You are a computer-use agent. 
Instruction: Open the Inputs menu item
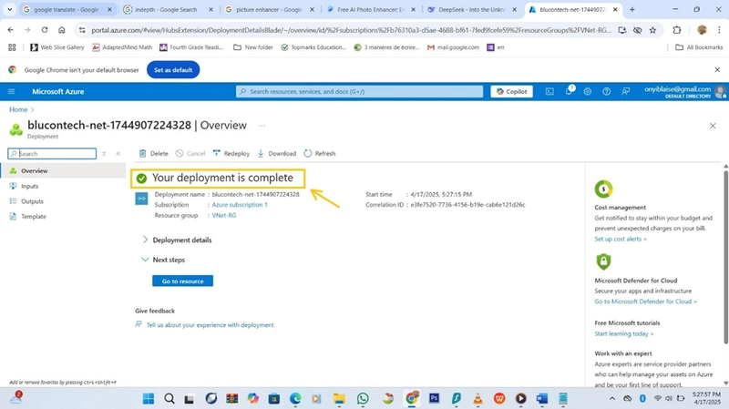pos(30,186)
